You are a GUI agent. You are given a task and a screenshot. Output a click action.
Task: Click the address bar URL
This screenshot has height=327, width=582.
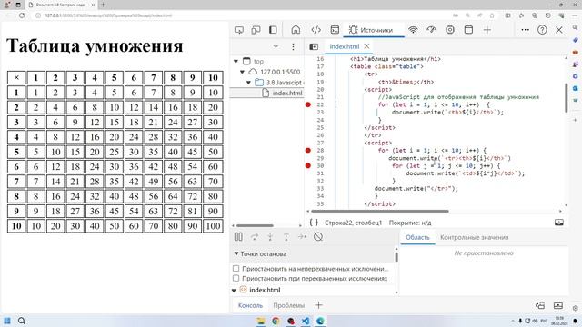point(108,15)
